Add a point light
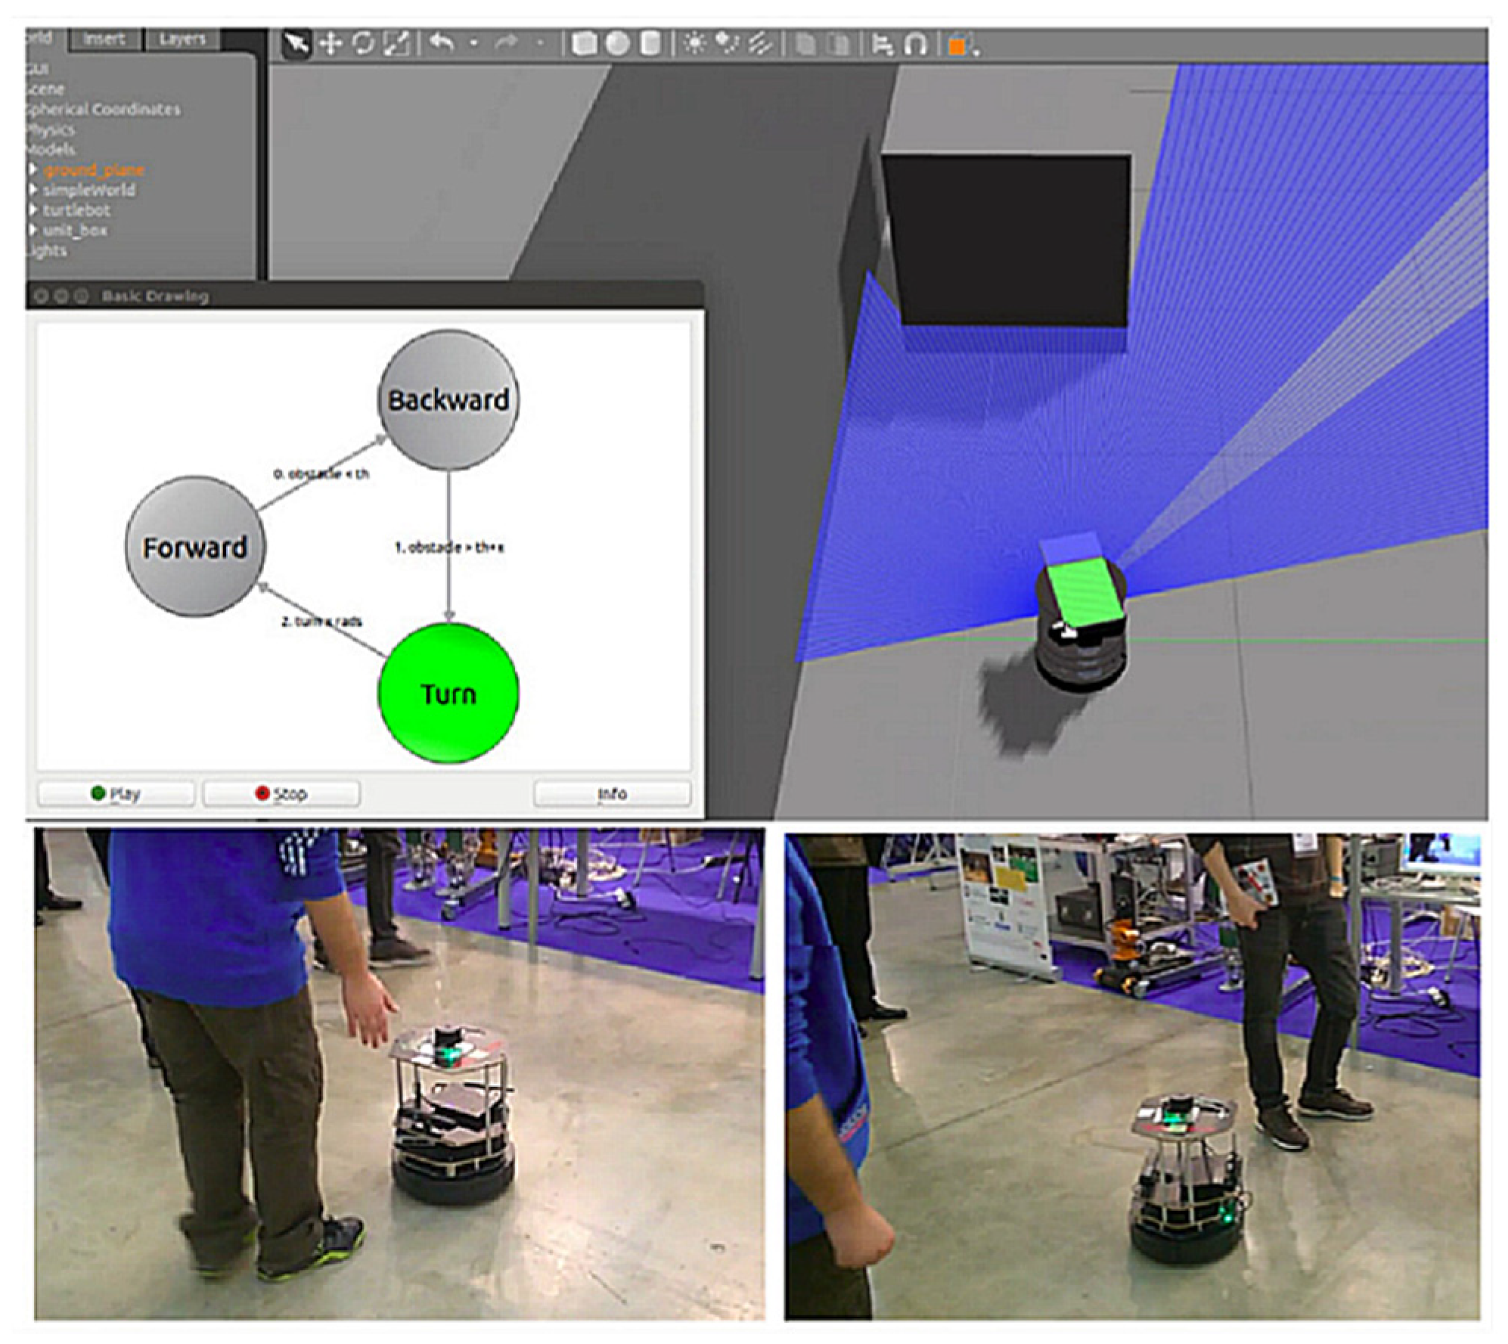The image size is (1508, 1344). click(693, 44)
